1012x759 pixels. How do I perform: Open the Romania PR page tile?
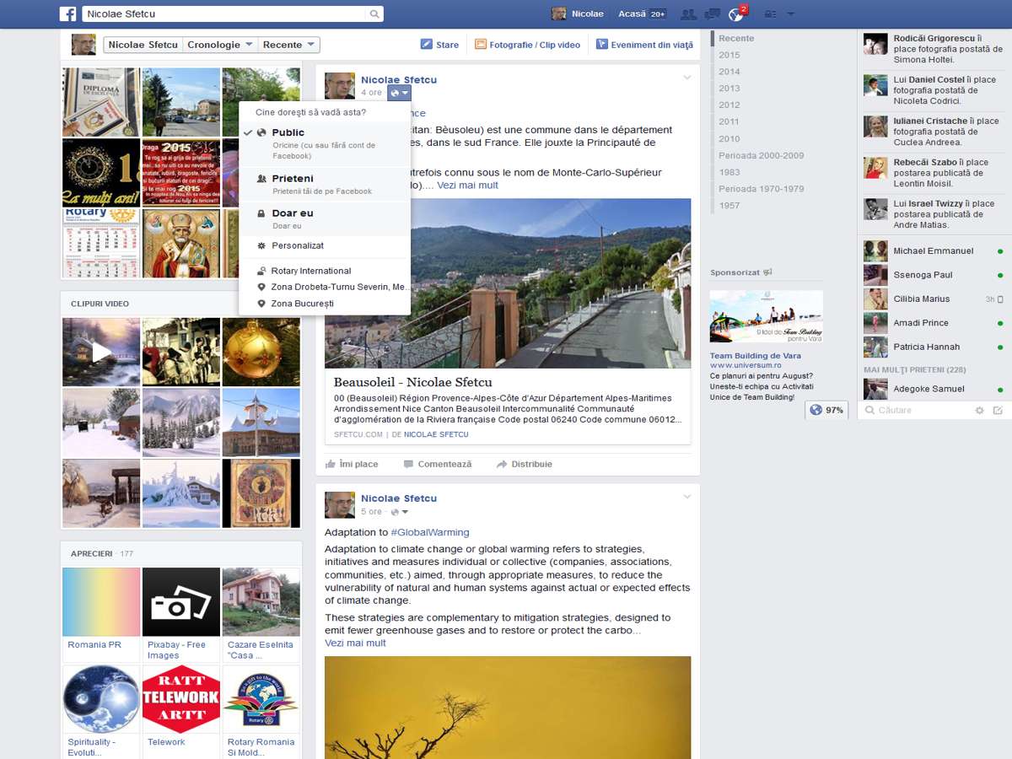pyautogui.click(x=101, y=602)
